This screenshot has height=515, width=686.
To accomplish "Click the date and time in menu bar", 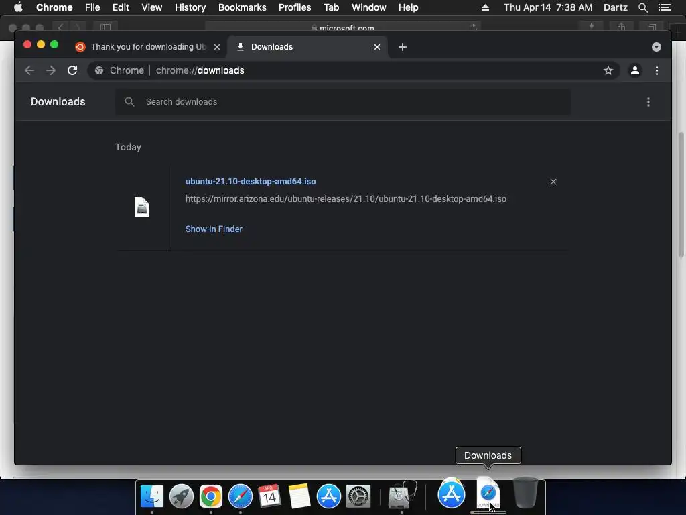I will (x=548, y=7).
